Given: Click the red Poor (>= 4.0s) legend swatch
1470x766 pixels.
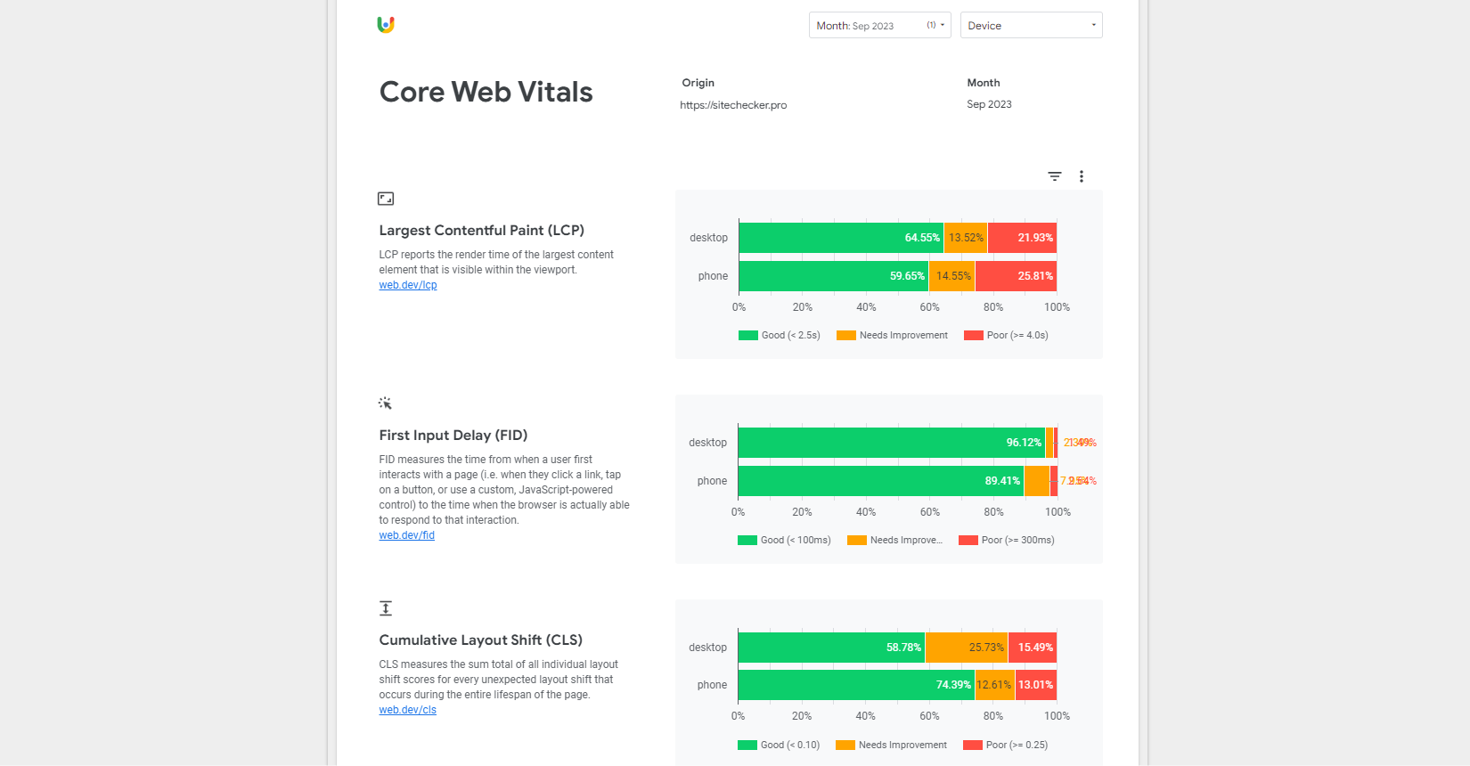Looking at the screenshot, I should click(x=974, y=336).
